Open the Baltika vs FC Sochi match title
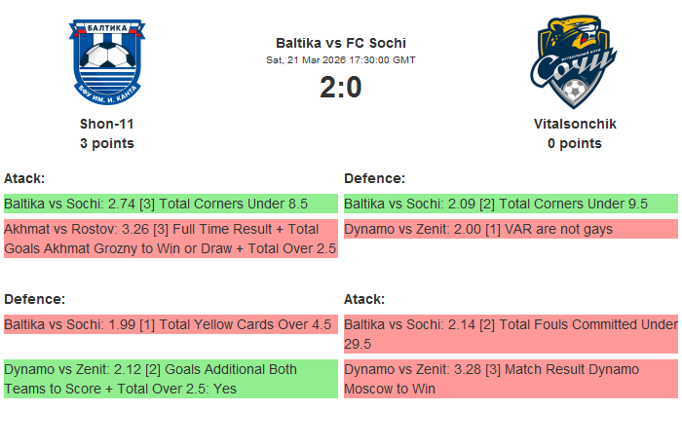The image size is (682, 448). point(341,43)
